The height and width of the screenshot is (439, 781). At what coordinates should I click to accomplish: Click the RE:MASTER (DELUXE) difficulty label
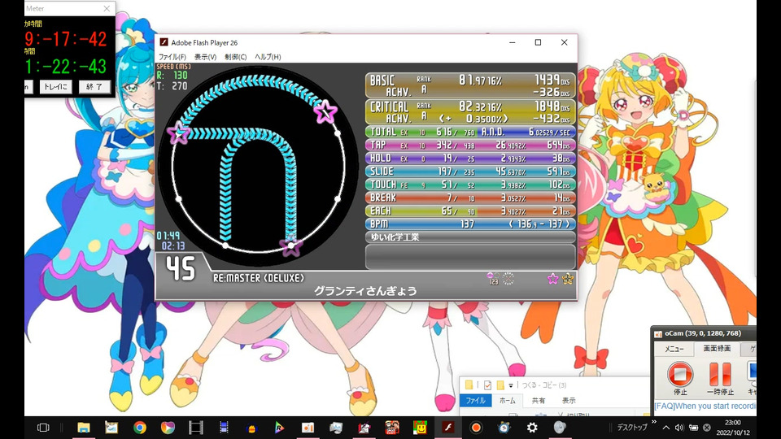pos(259,278)
